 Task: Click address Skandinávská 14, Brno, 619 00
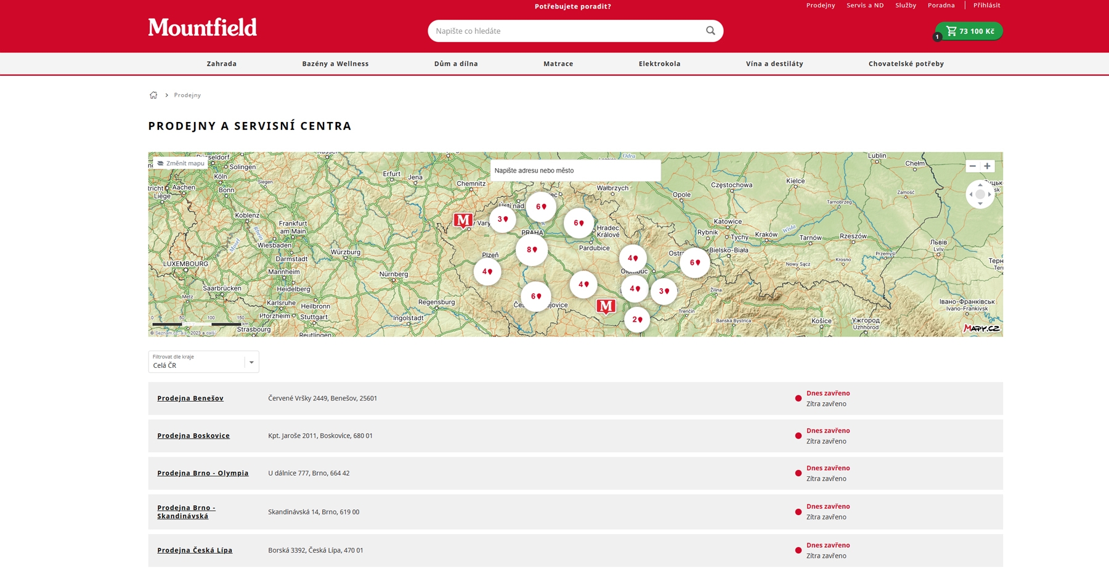coord(314,512)
